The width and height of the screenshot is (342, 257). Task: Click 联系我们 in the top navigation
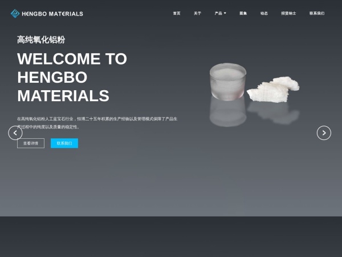pos(317,13)
